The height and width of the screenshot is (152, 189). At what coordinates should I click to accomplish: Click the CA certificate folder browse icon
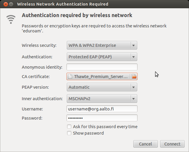pos(134,77)
